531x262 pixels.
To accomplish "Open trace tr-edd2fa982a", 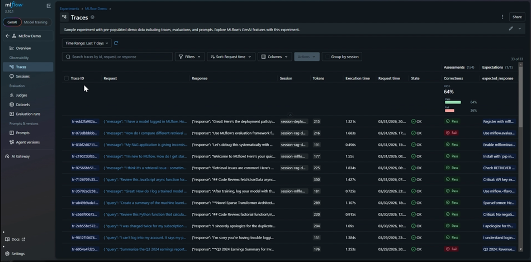I will tap(84, 122).
